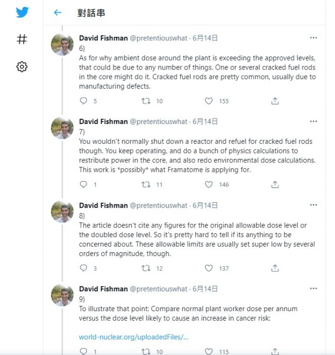
Task: Open more options on tweet 6)
Action: pos(313,38)
